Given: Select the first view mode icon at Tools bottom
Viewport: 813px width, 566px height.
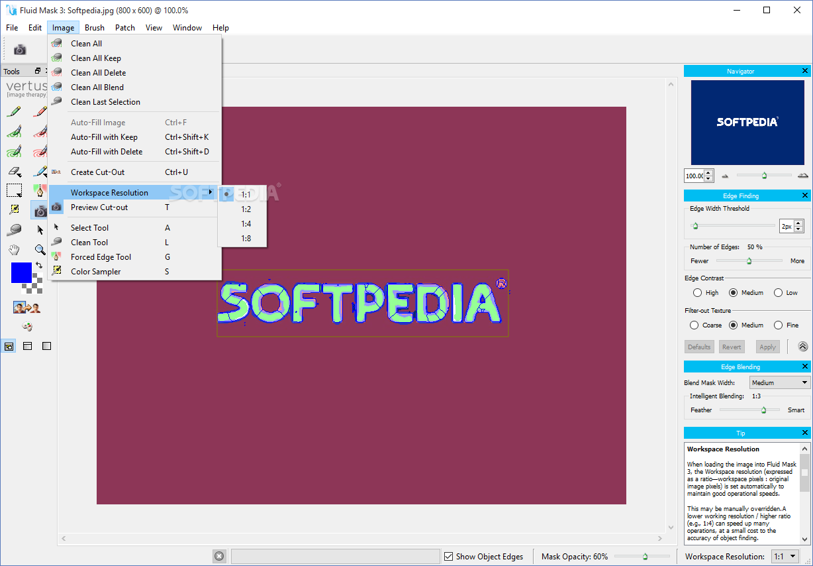Looking at the screenshot, I should pos(9,346).
